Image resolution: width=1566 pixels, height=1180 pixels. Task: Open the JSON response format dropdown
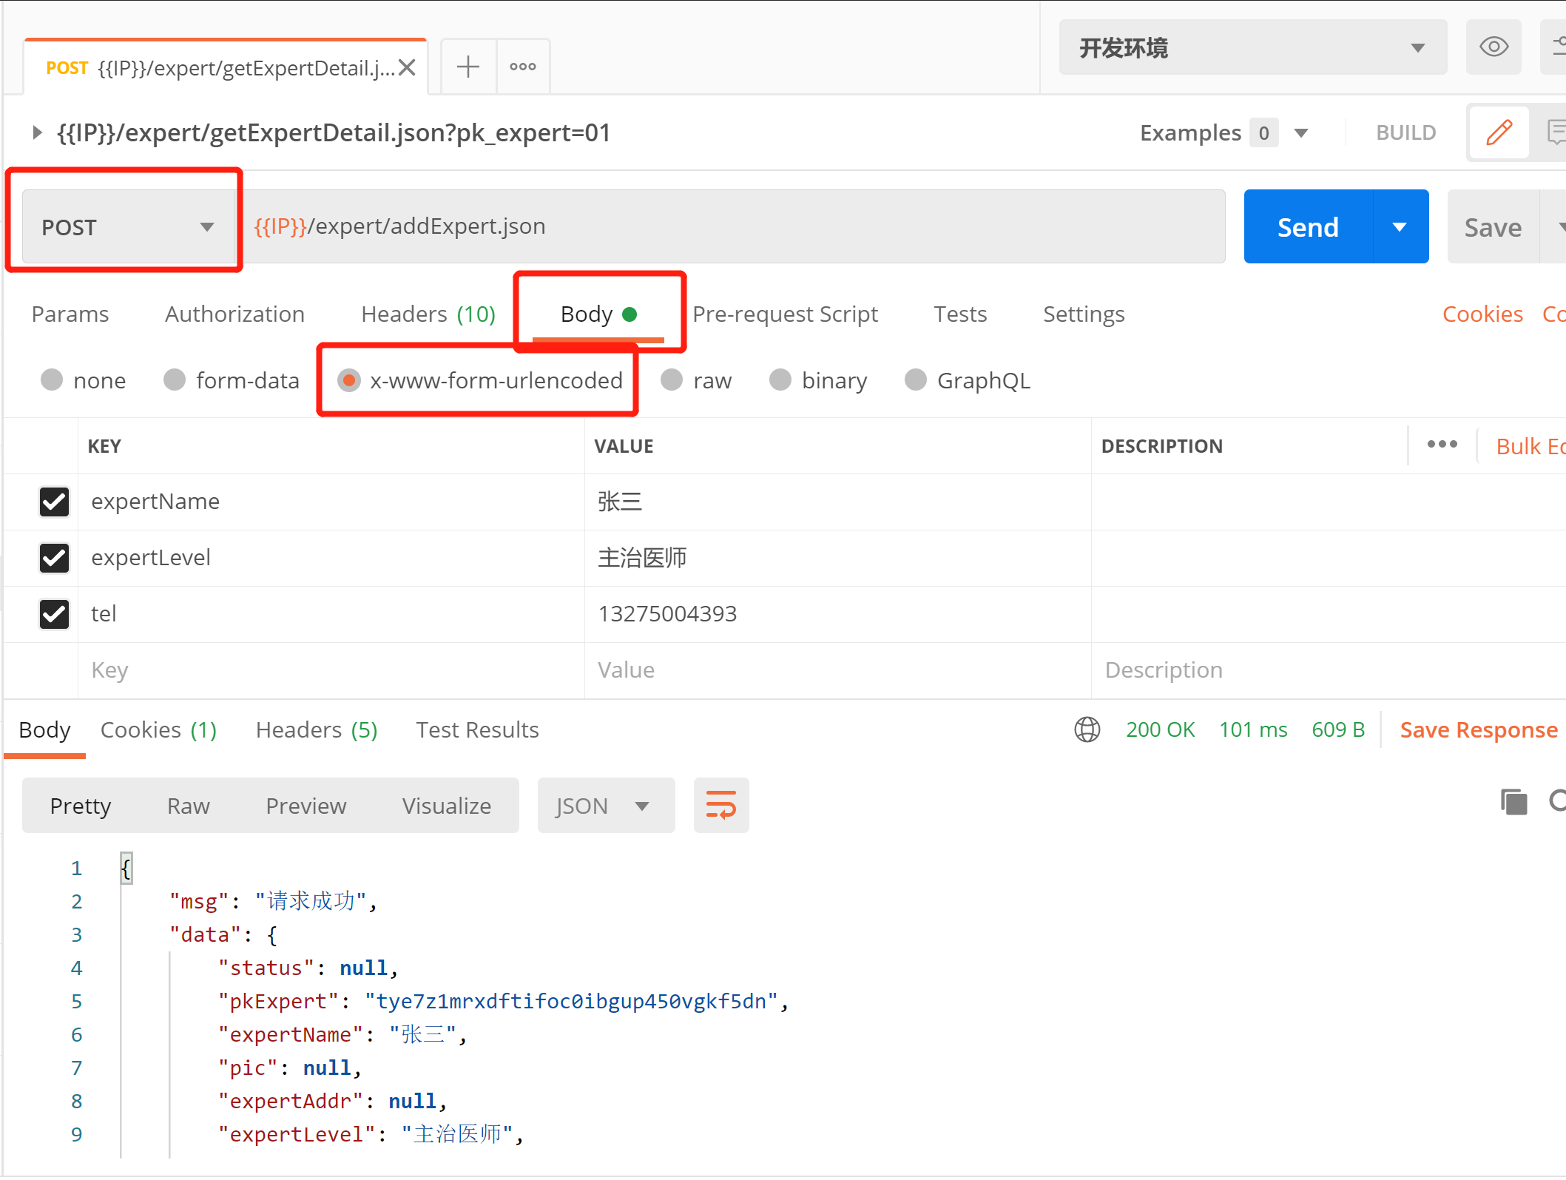click(605, 806)
